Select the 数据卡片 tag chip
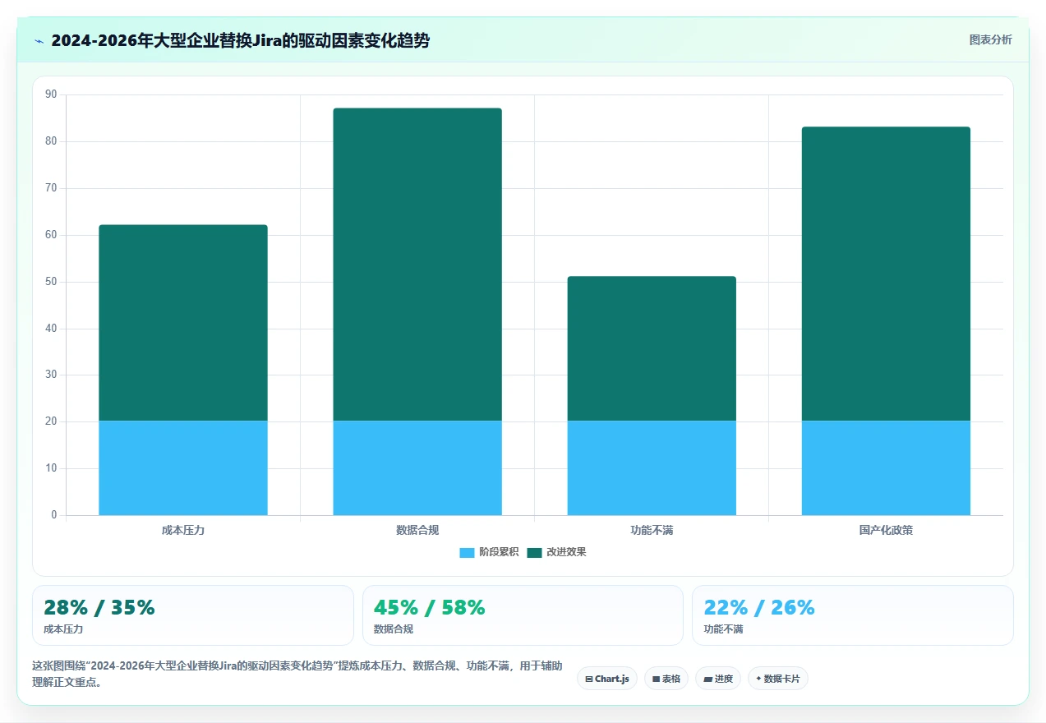The image size is (1046, 723). 778,679
